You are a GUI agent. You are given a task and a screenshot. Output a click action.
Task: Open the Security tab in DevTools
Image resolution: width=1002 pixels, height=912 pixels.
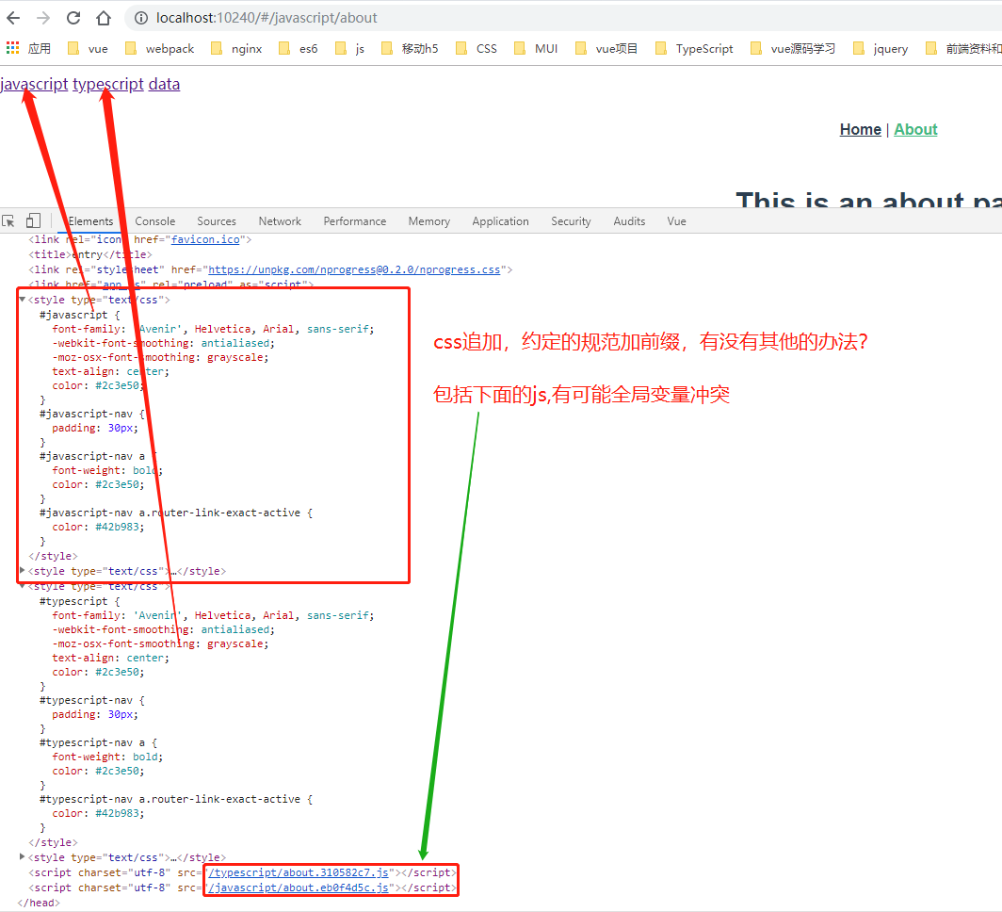(x=572, y=221)
